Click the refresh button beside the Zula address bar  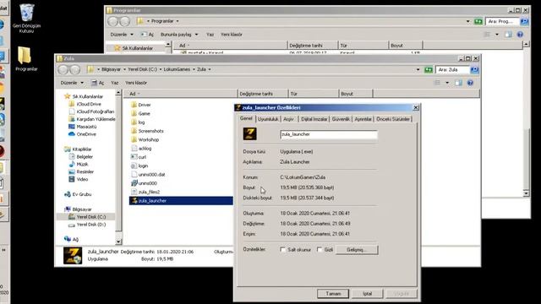click(429, 69)
